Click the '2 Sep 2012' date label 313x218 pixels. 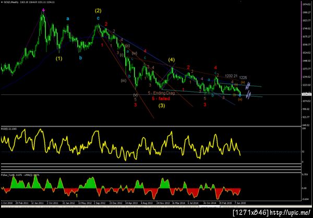point(100,203)
